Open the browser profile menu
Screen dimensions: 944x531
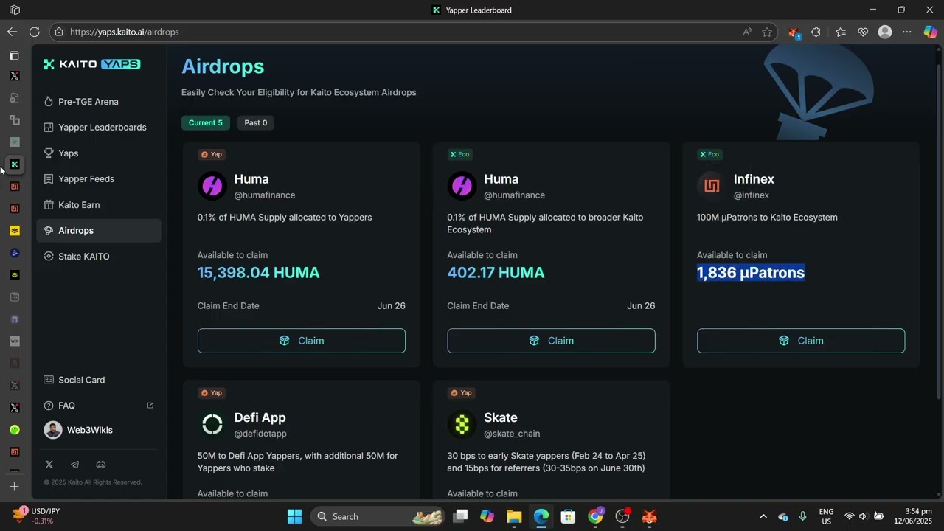coord(885,32)
